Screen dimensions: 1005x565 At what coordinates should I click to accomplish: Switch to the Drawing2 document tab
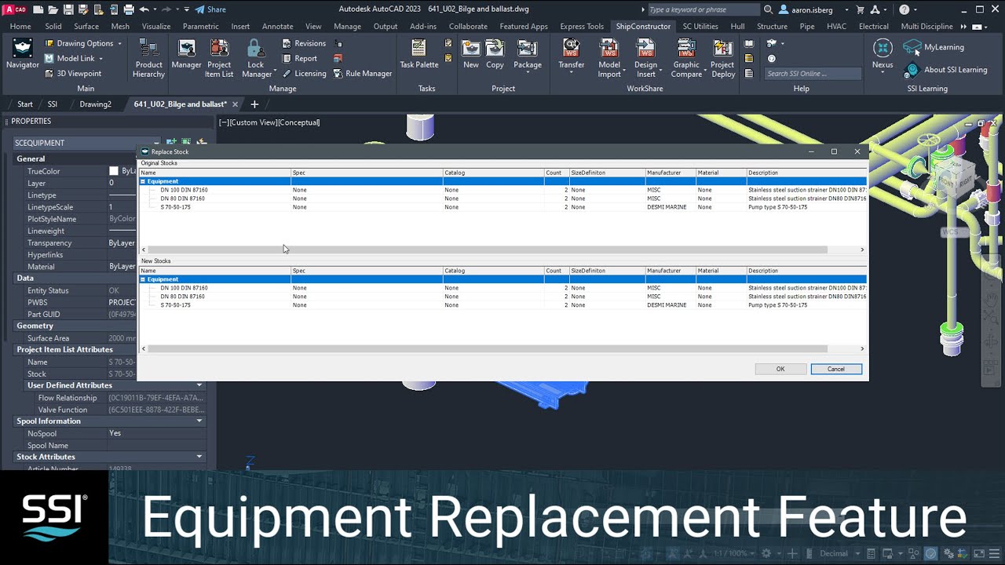tap(95, 104)
